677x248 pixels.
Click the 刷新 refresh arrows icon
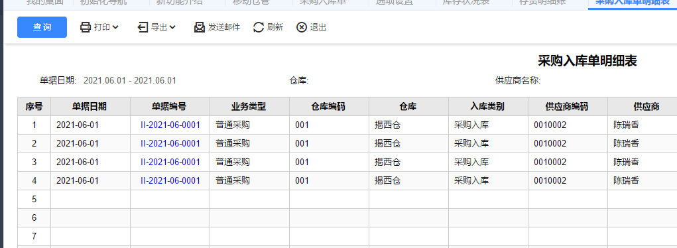pyautogui.click(x=258, y=27)
